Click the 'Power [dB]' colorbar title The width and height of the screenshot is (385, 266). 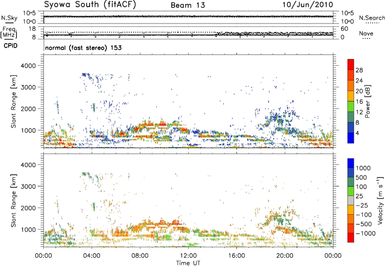[367, 101]
